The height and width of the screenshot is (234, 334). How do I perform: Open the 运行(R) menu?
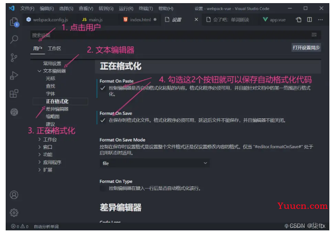tap(126, 9)
